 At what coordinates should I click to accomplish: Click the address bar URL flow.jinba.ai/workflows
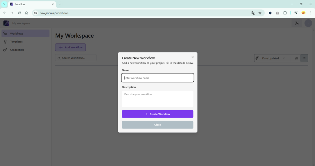point(54,13)
